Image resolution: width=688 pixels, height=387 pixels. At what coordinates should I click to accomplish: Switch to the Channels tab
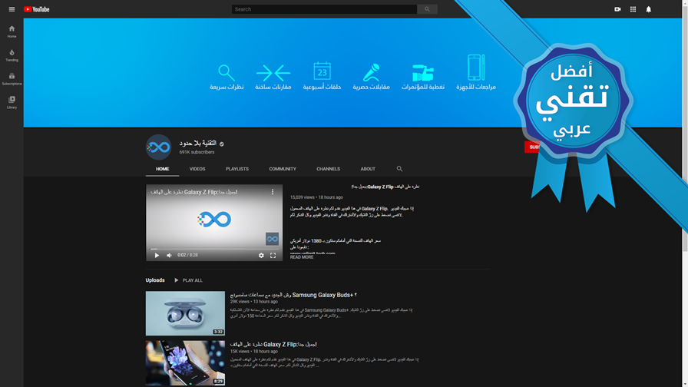point(328,169)
